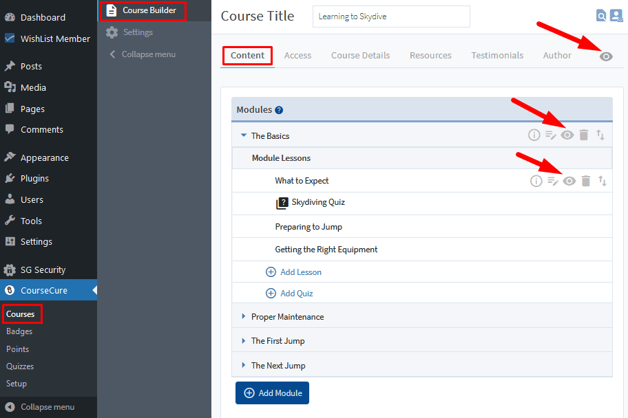Open Badges in CourseCure submenu
Image resolution: width=628 pixels, height=418 pixels.
[19, 331]
